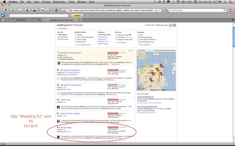Go to the Home page button
Viewport: 235px width, 146px height.
tap(27, 10)
